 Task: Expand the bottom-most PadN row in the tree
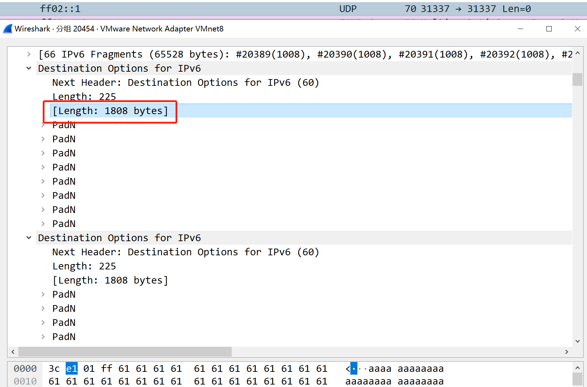[43, 337]
